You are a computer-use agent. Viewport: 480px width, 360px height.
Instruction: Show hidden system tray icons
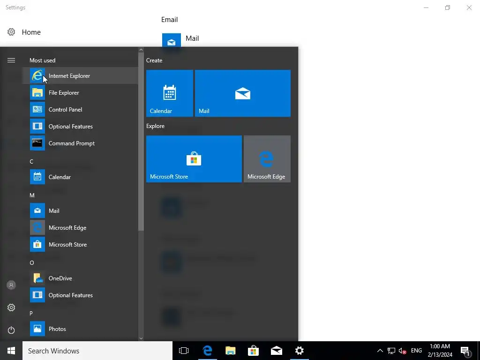click(x=380, y=351)
